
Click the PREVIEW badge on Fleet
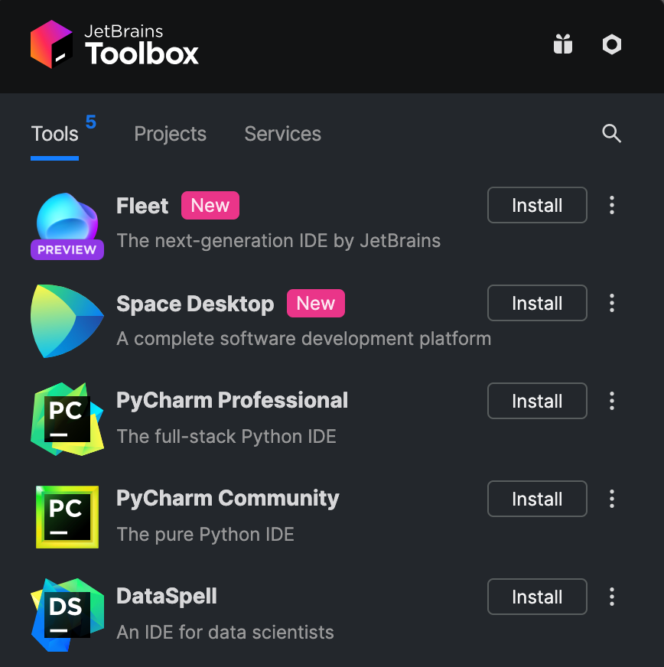67,249
